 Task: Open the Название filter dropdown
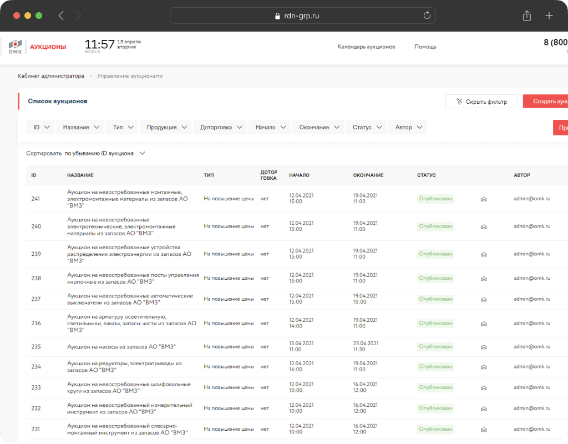(x=82, y=127)
